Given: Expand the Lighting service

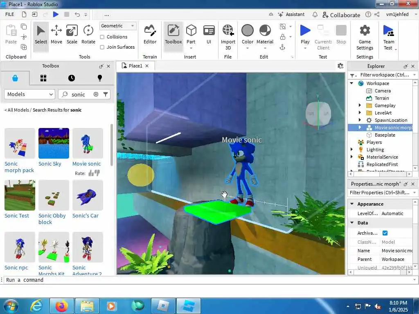Looking at the screenshot, I should click(351, 150).
